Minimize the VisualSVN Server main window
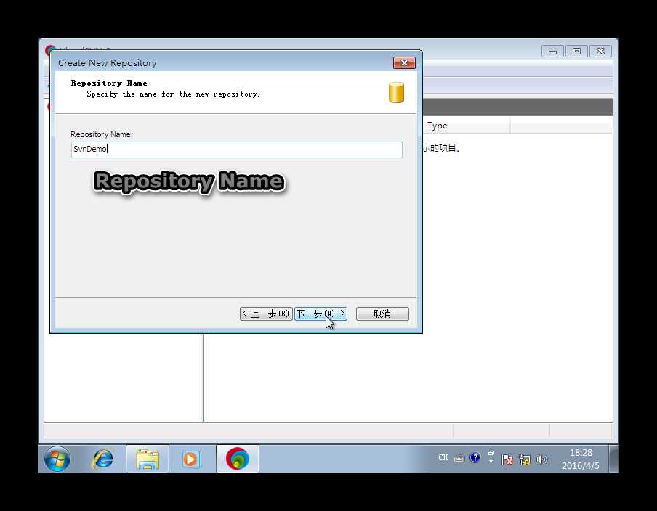The image size is (657, 511). click(552, 51)
